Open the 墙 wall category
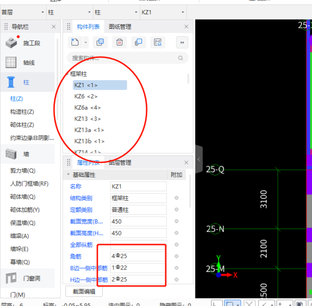Viewport: 312px width, 306px height. coord(28,154)
